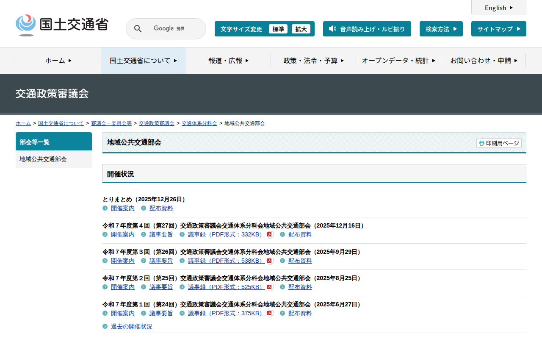542x339 pixels.
Task: Expand the オープンデータ・統計 menu
Action: click(398, 61)
